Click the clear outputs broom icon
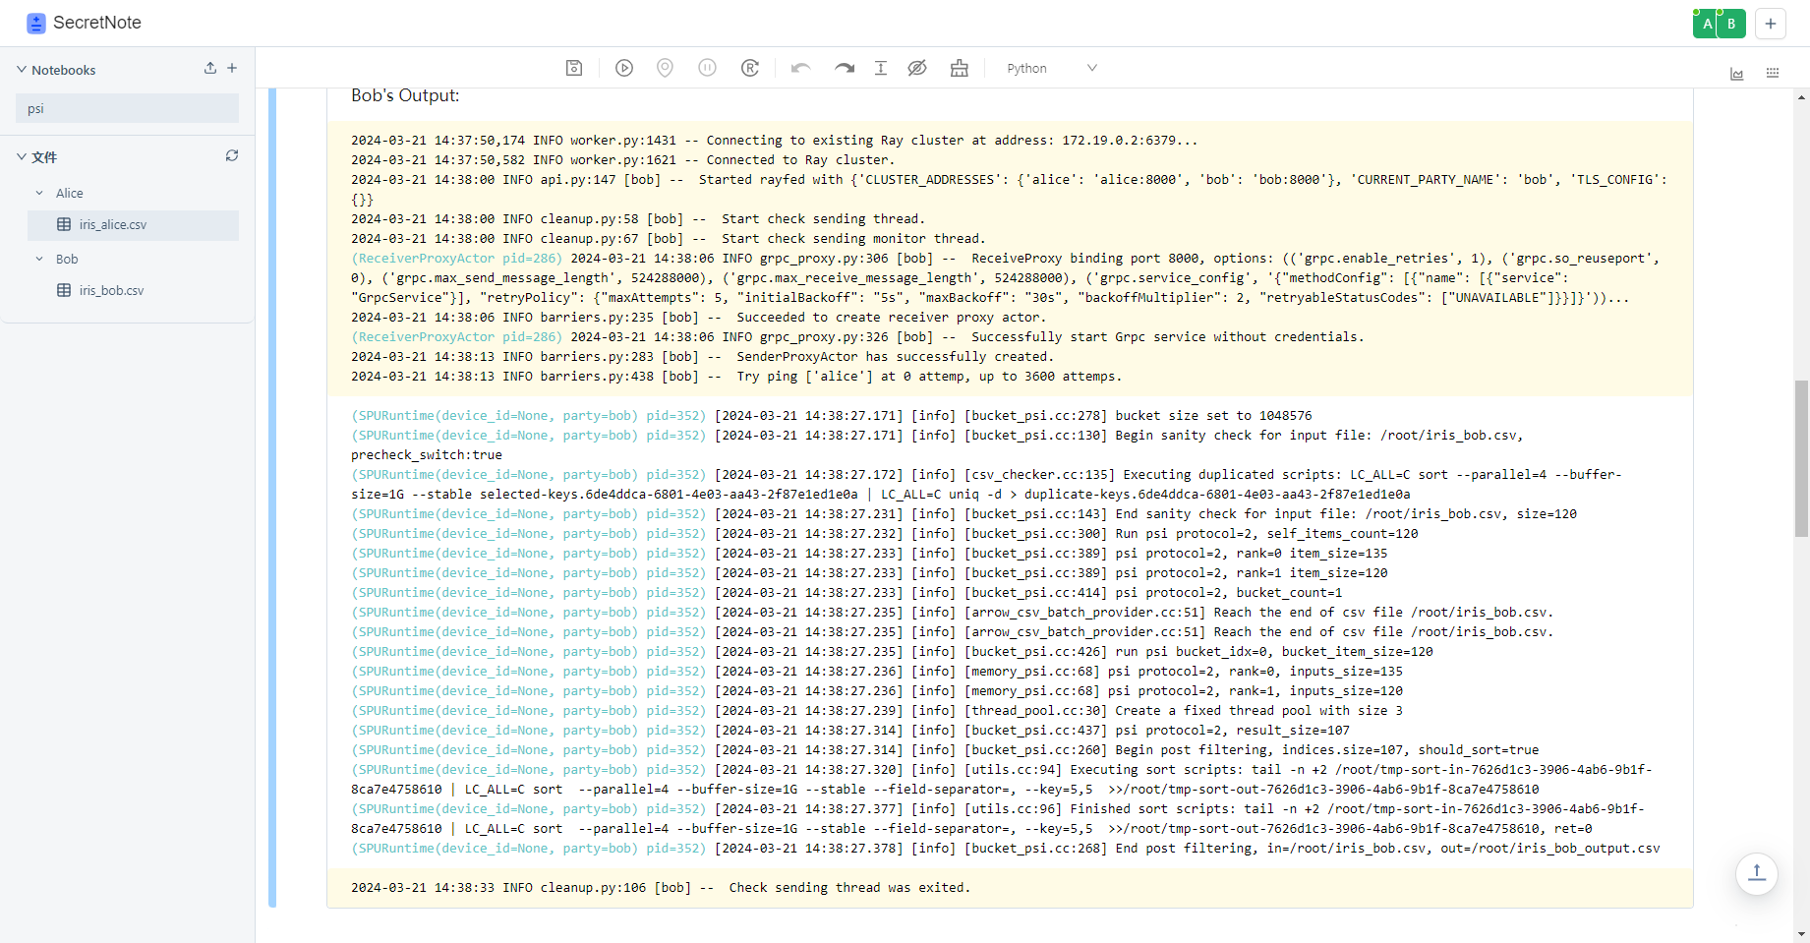1810x943 pixels. (x=960, y=68)
